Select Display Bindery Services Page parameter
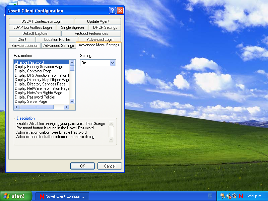Image resolution: width=268 pixels, height=201 pixels. pos(42,67)
